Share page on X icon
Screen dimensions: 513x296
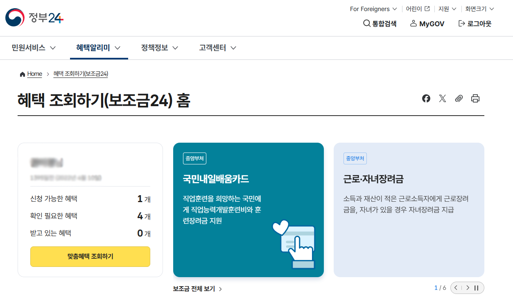[x=443, y=98]
